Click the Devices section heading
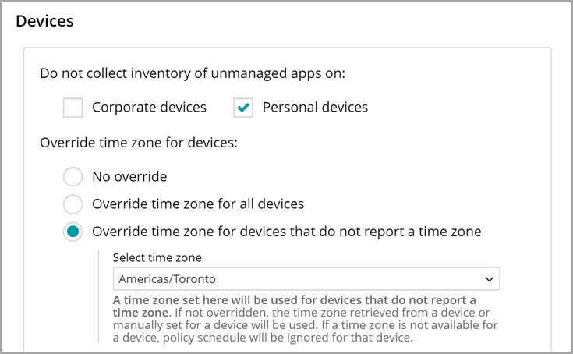573x354 pixels. [x=44, y=21]
